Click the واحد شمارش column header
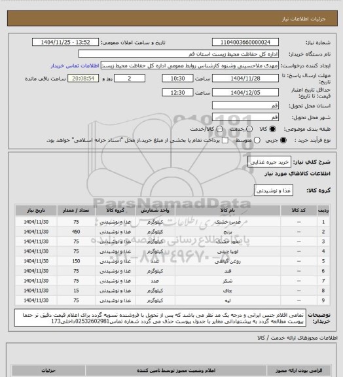This screenshot has height=377, width=343. (x=155, y=210)
